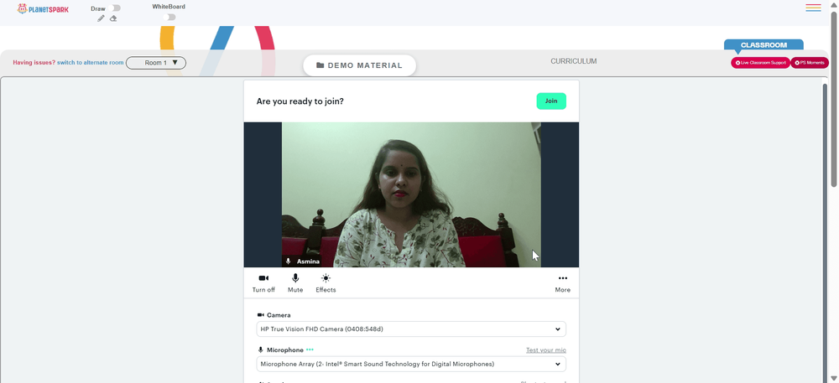Open Live Classroom Support
839x383 pixels.
click(760, 63)
